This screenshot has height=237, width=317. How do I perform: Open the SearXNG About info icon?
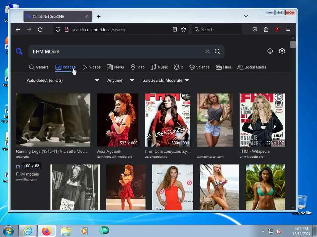[x=270, y=51]
